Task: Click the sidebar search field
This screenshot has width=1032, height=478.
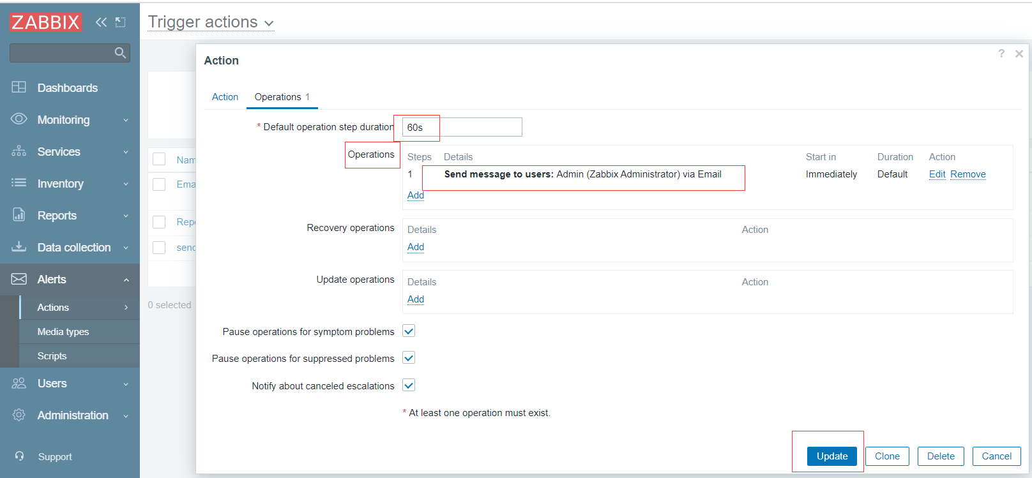Action: click(x=70, y=53)
